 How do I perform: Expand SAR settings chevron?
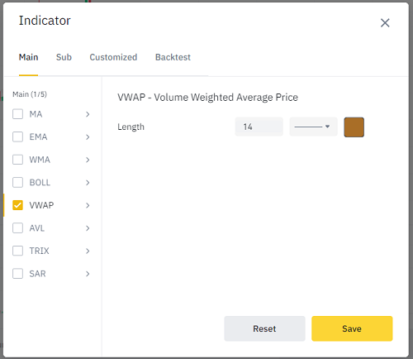[88, 274]
